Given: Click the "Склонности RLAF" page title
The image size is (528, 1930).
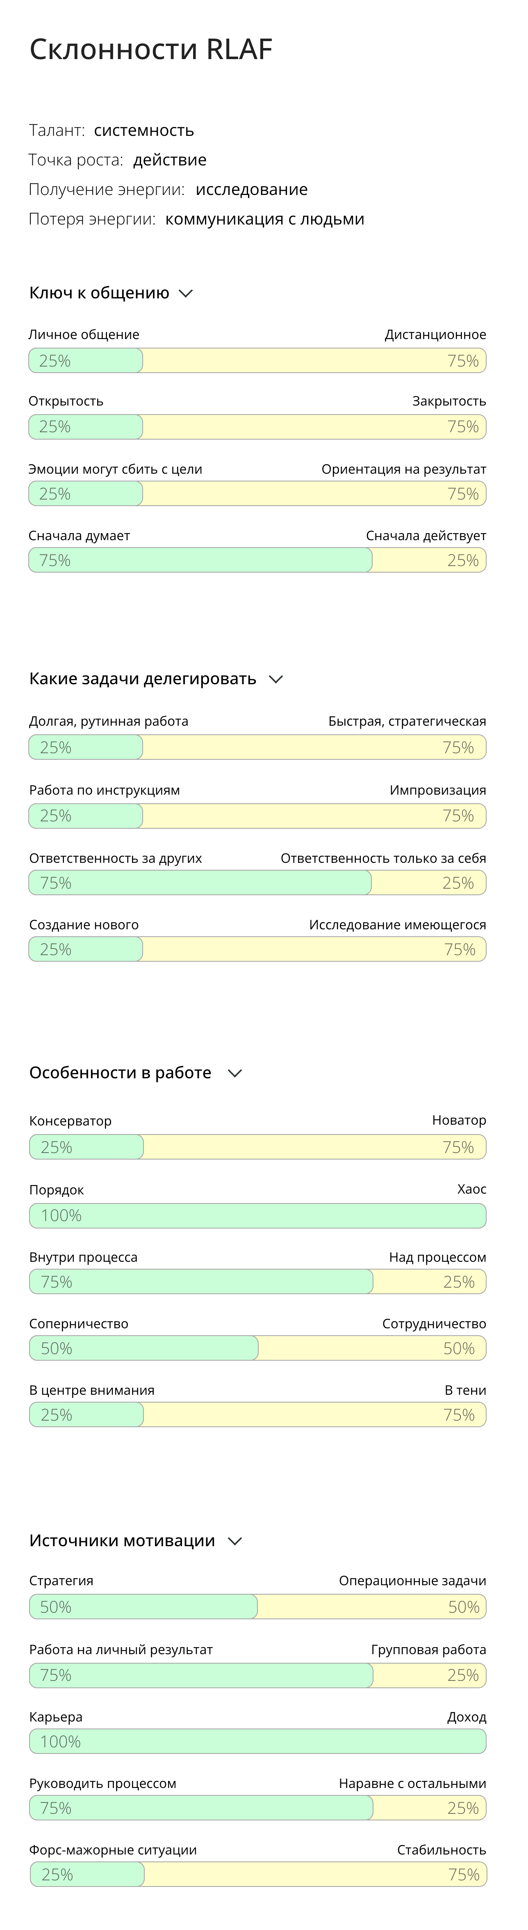Looking at the screenshot, I should (x=151, y=49).
